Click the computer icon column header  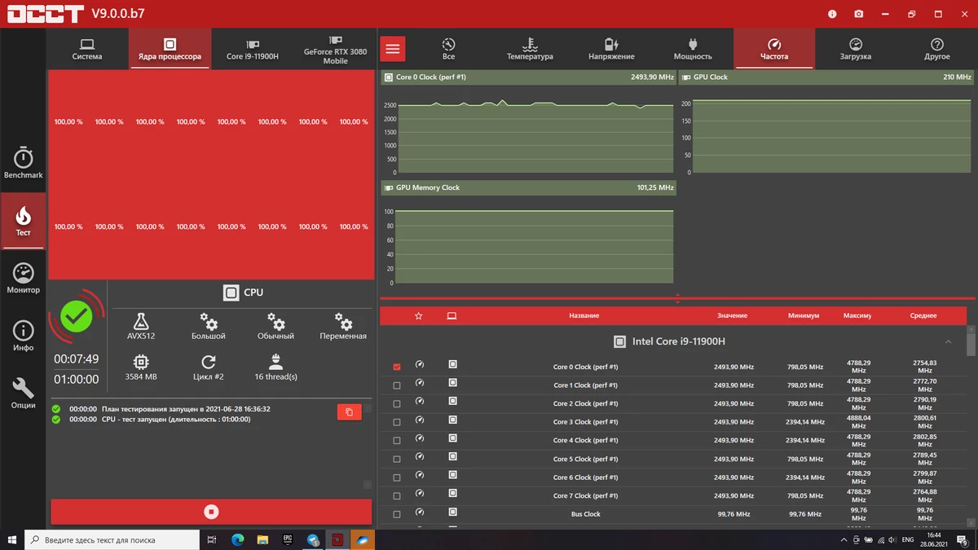coord(452,315)
